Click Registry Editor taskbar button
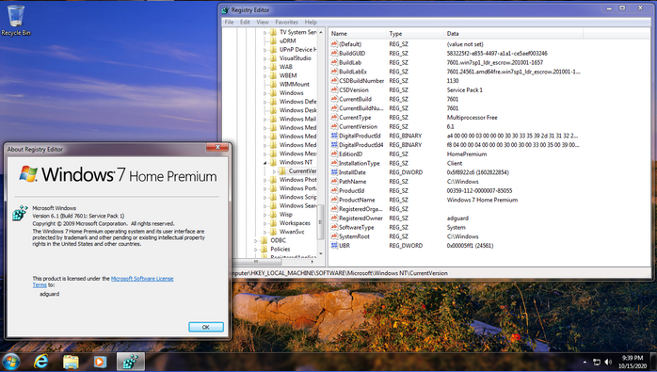 coord(130,362)
